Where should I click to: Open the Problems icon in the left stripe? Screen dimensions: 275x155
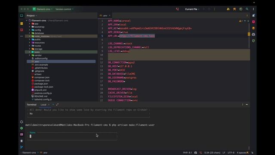21,141
